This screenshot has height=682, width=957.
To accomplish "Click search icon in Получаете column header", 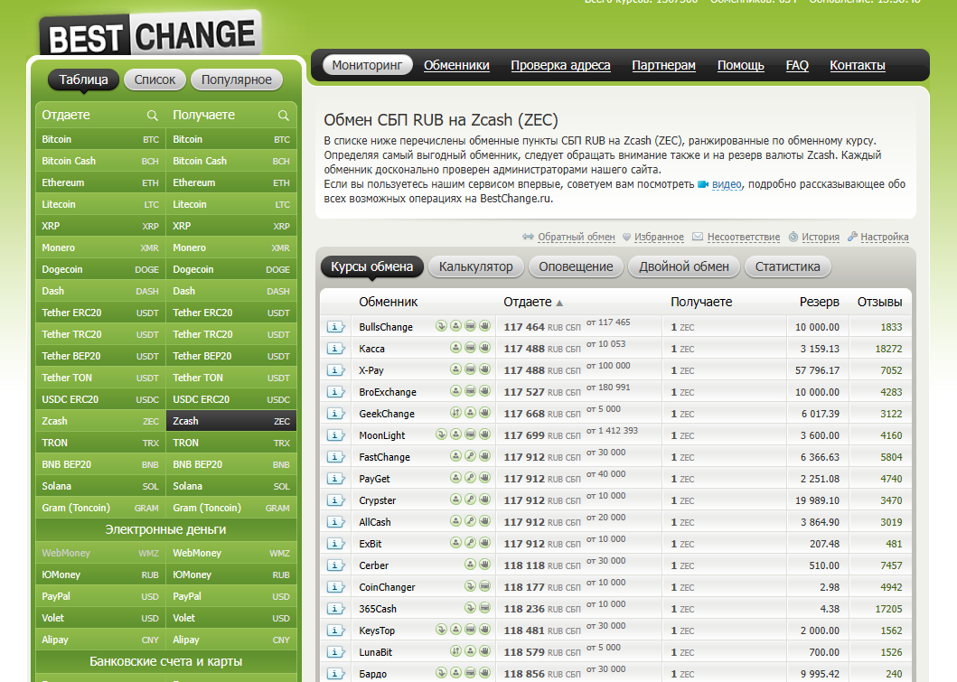I will [283, 116].
